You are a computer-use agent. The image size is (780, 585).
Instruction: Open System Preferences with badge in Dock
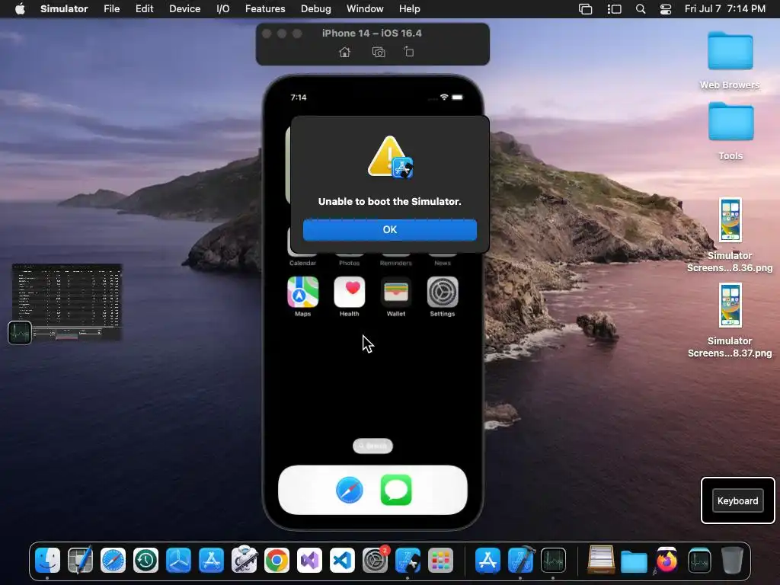[375, 561]
